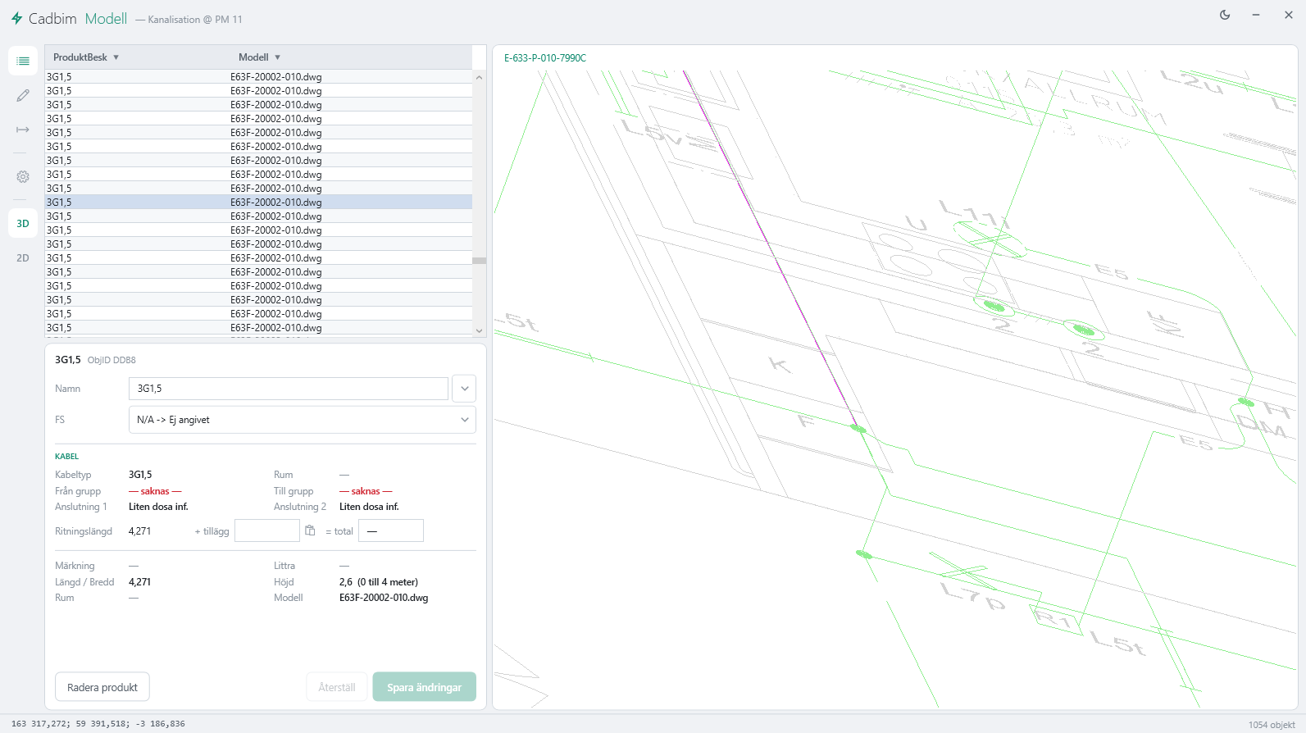Viewport: 1306px width, 733px height.
Task: Open the FS combo box
Action: click(303, 420)
